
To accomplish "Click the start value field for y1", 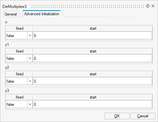I will coord(92,59).
